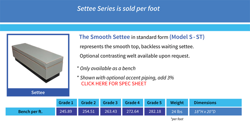Select the Grade 2 column header
This screenshot has width=250, height=124.
pyautogui.click(x=88, y=103)
